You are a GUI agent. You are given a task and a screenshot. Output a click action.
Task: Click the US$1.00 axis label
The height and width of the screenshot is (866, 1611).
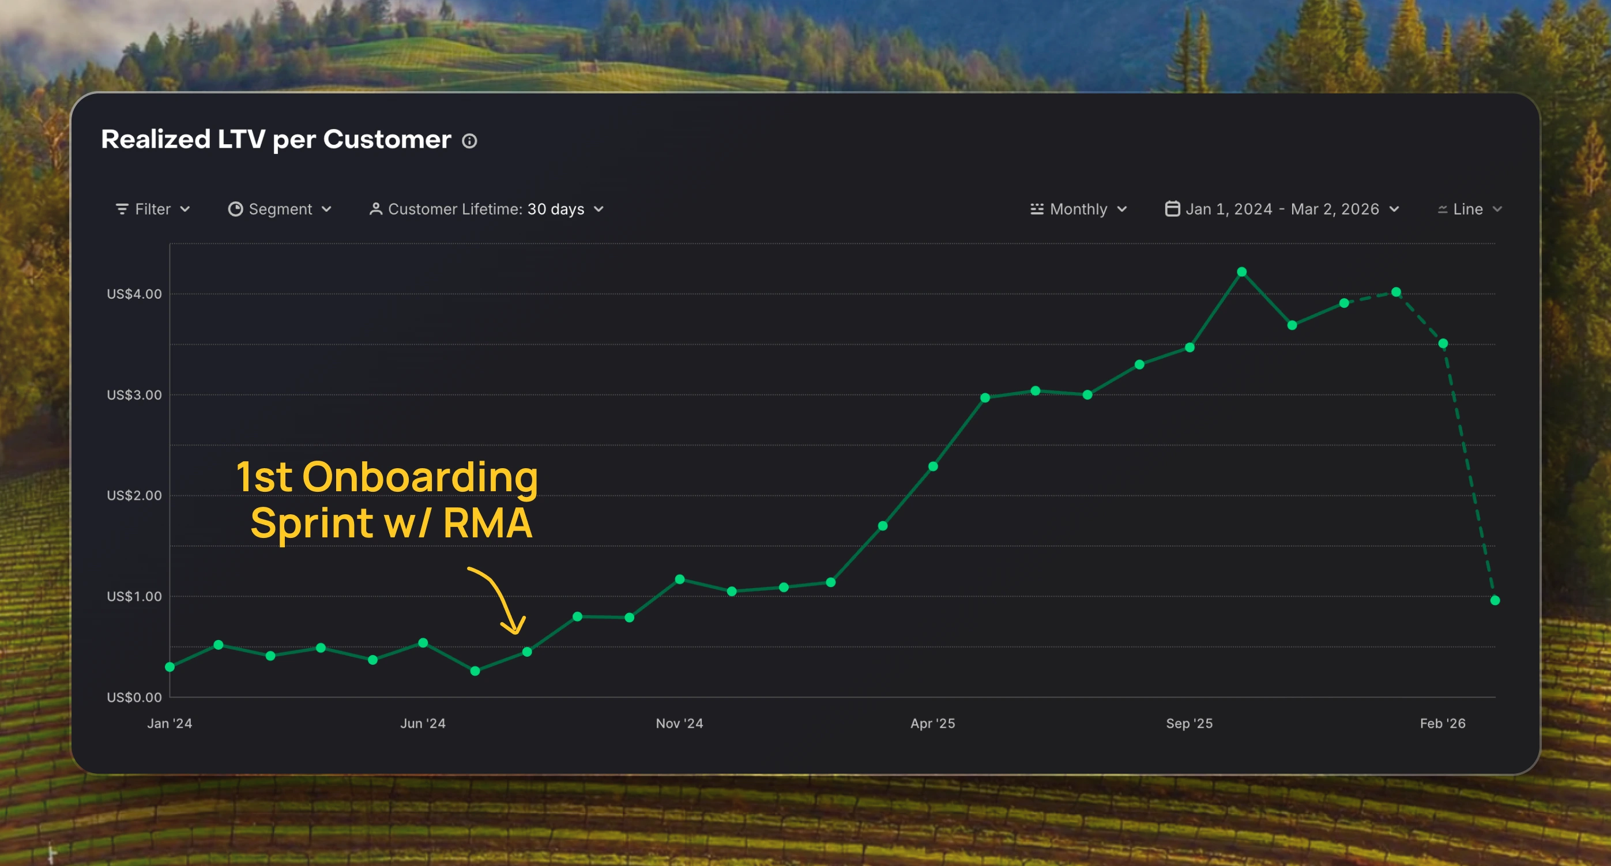(134, 597)
